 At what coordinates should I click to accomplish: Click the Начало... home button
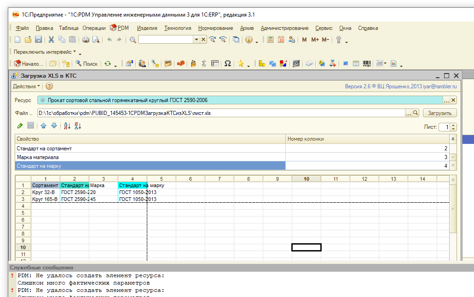click(x=29, y=63)
